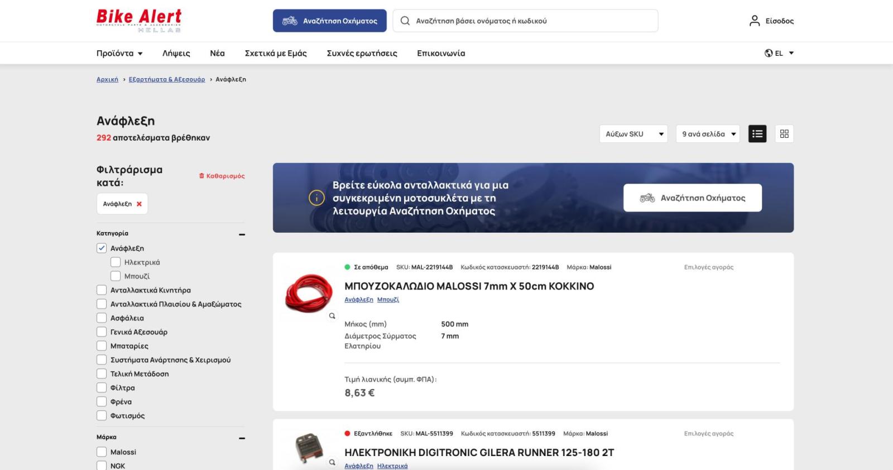Open ΗΛΕΚΤΡΟΝΙΚΗ DIGITRONIC GILERA RUNNER title
893x470 pixels.
[x=479, y=452]
